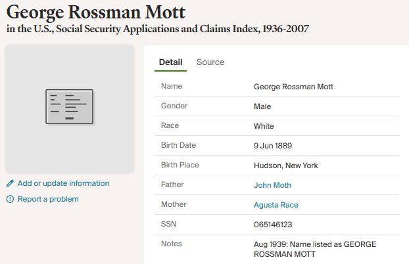Open father John Moth's record link

pyautogui.click(x=272, y=185)
